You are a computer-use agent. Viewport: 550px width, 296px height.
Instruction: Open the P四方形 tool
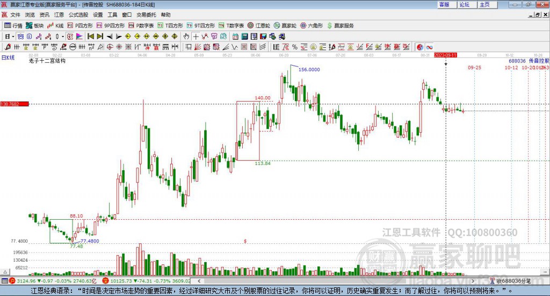(x=80, y=26)
